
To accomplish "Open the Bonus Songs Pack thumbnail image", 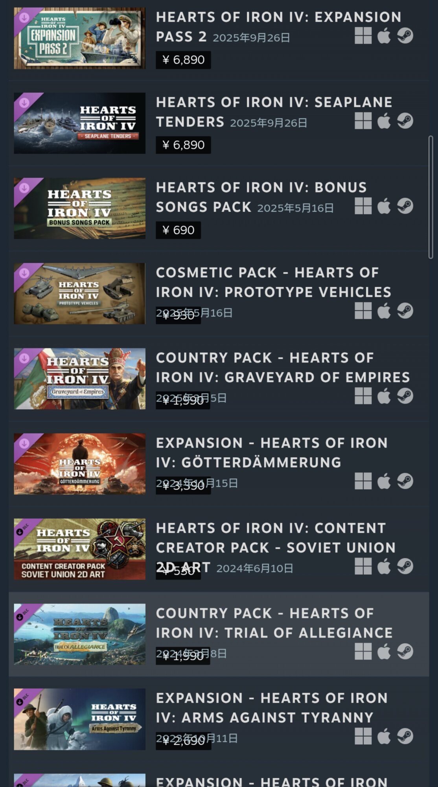I will click(x=79, y=208).
